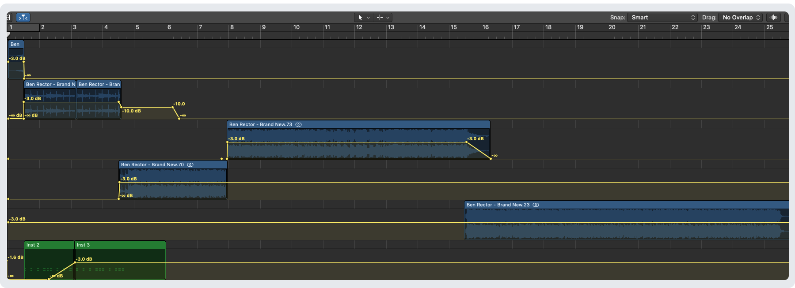Click bar 8 in the timeline ruler
The width and height of the screenshot is (795, 288).
232,27
